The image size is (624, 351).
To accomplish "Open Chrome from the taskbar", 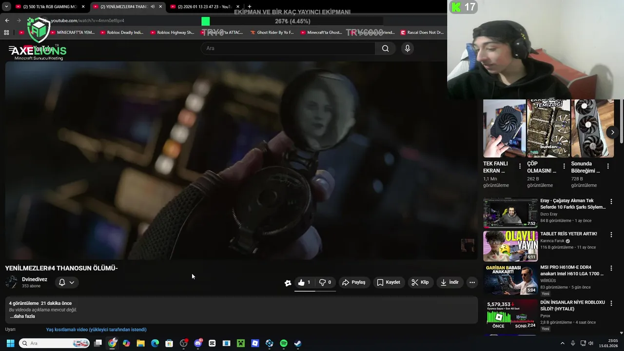I will click(x=113, y=343).
